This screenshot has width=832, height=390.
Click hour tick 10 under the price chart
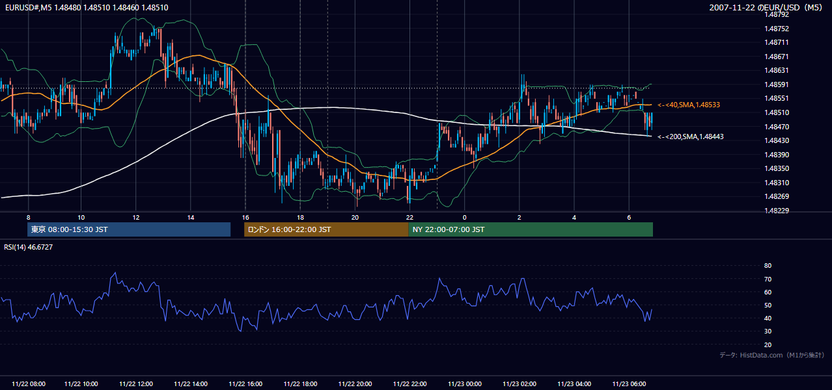tap(81, 216)
